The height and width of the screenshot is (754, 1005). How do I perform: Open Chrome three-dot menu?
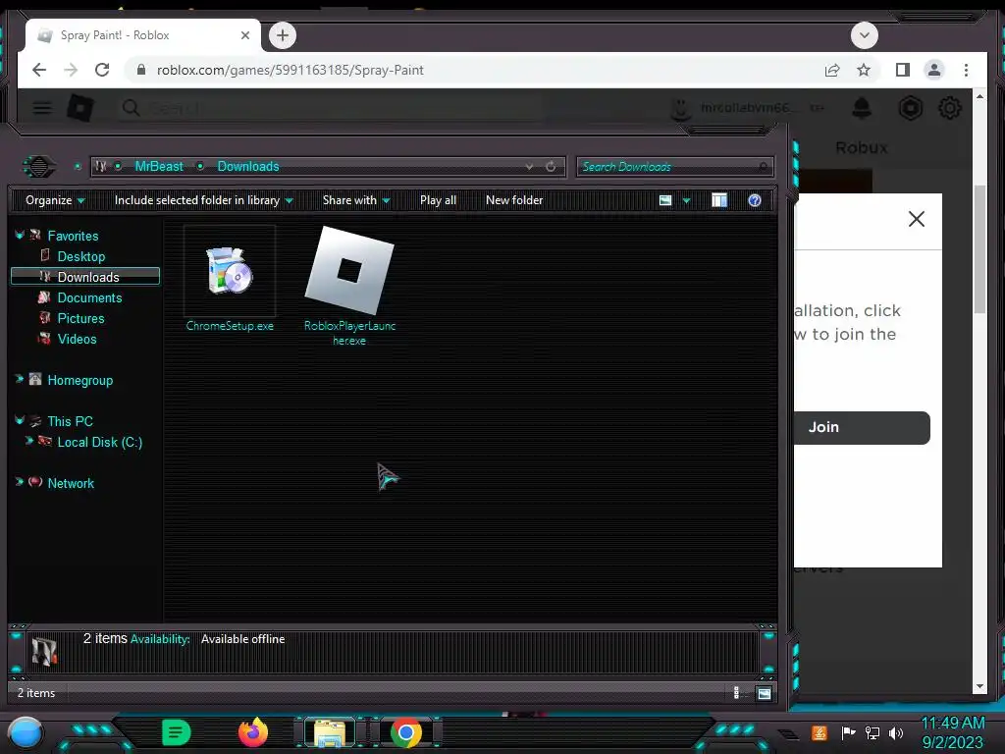tap(966, 70)
